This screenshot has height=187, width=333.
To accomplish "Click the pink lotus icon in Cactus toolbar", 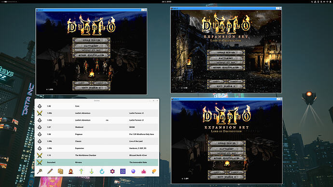I will click(x=143, y=171).
